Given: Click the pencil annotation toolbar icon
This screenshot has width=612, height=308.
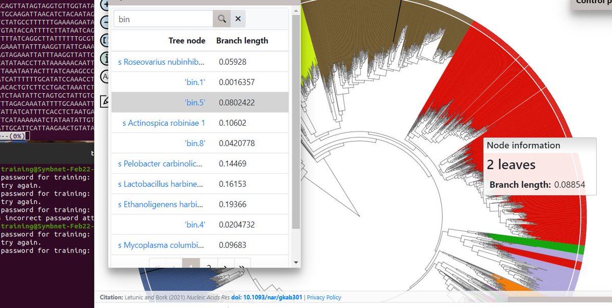Looking at the screenshot, I should click(x=104, y=101).
